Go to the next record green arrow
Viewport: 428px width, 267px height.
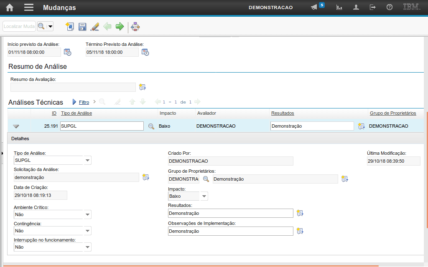click(120, 26)
